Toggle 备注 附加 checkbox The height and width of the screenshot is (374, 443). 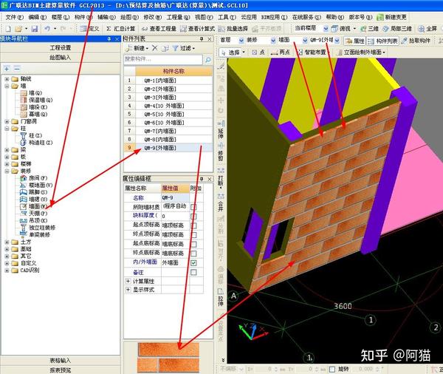[x=193, y=272]
